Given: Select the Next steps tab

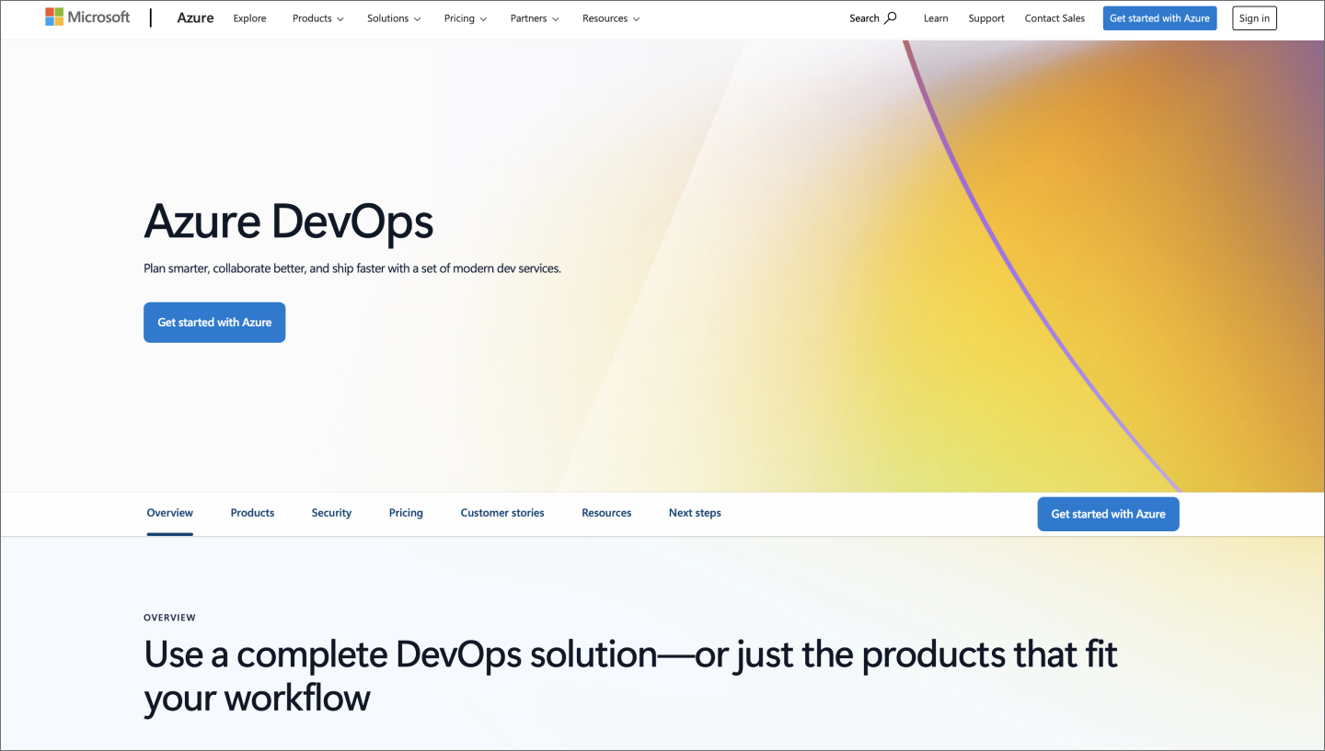Looking at the screenshot, I should click(695, 513).
